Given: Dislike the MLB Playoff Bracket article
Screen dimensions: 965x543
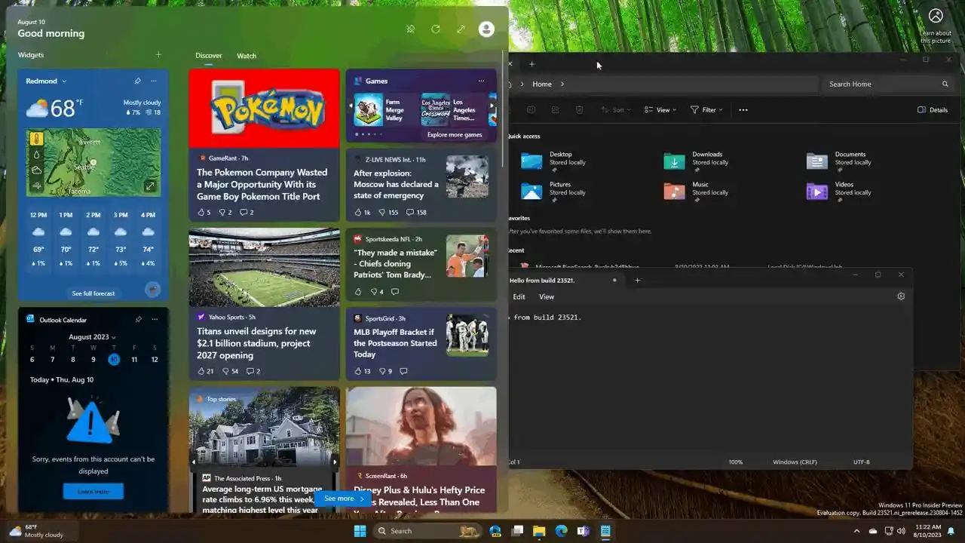Looking at the screenshot, I should 385,372.
